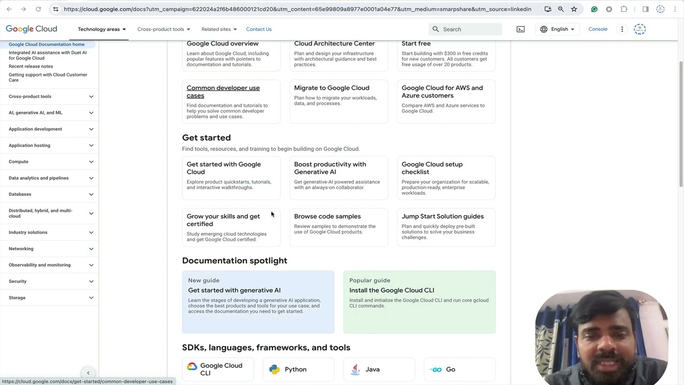Expand Data analytics and pipelines section

(x=49, y=178)
